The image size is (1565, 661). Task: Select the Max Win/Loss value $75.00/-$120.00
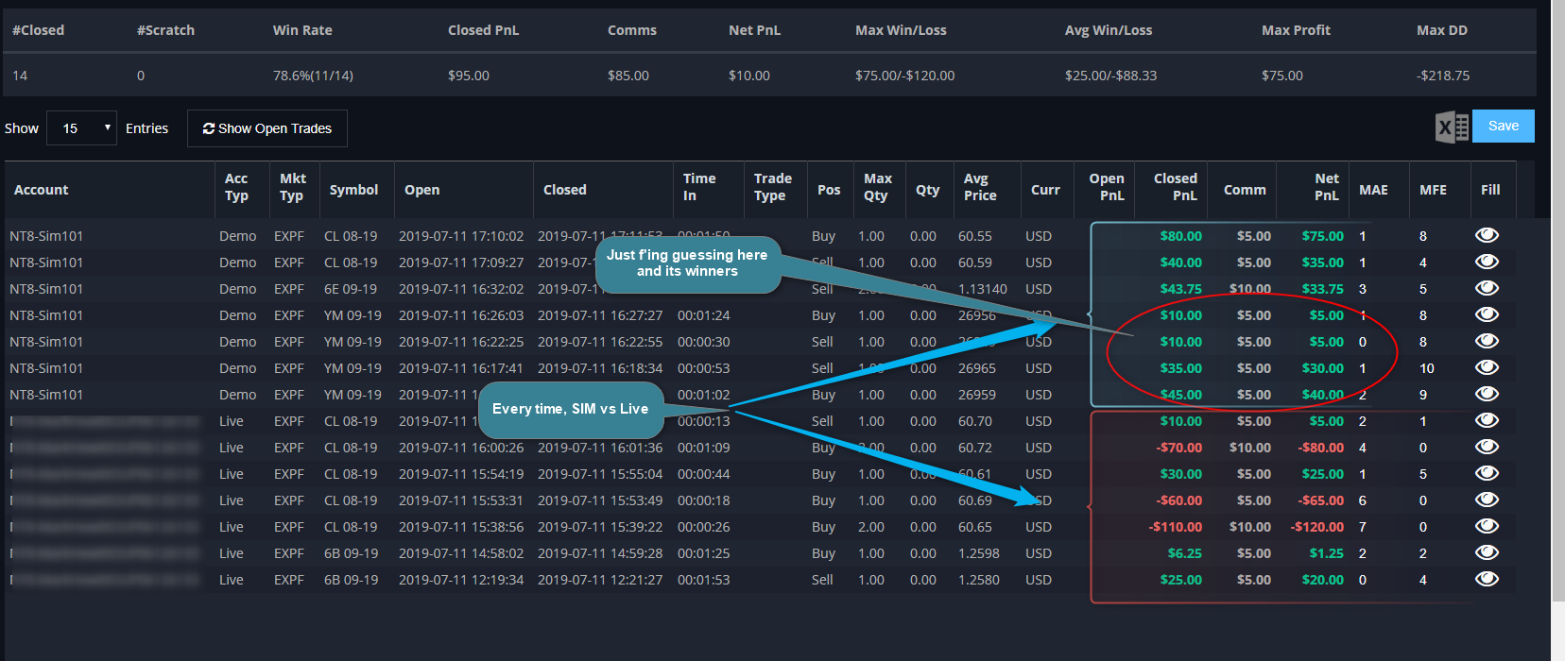point(904,76)
